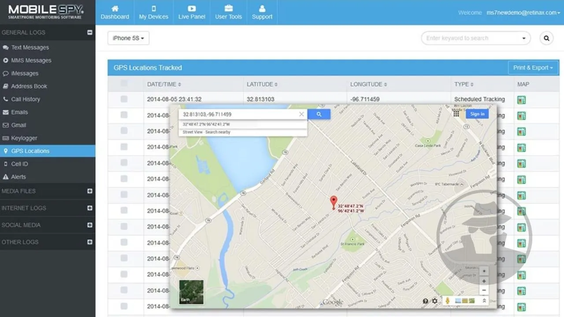Open the Live Panel
Viewport: 564px width, 317px height.
click(x=192, y=12)
